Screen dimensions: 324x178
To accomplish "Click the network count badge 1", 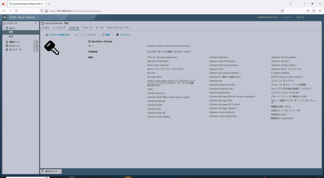I will coord(36,50).
